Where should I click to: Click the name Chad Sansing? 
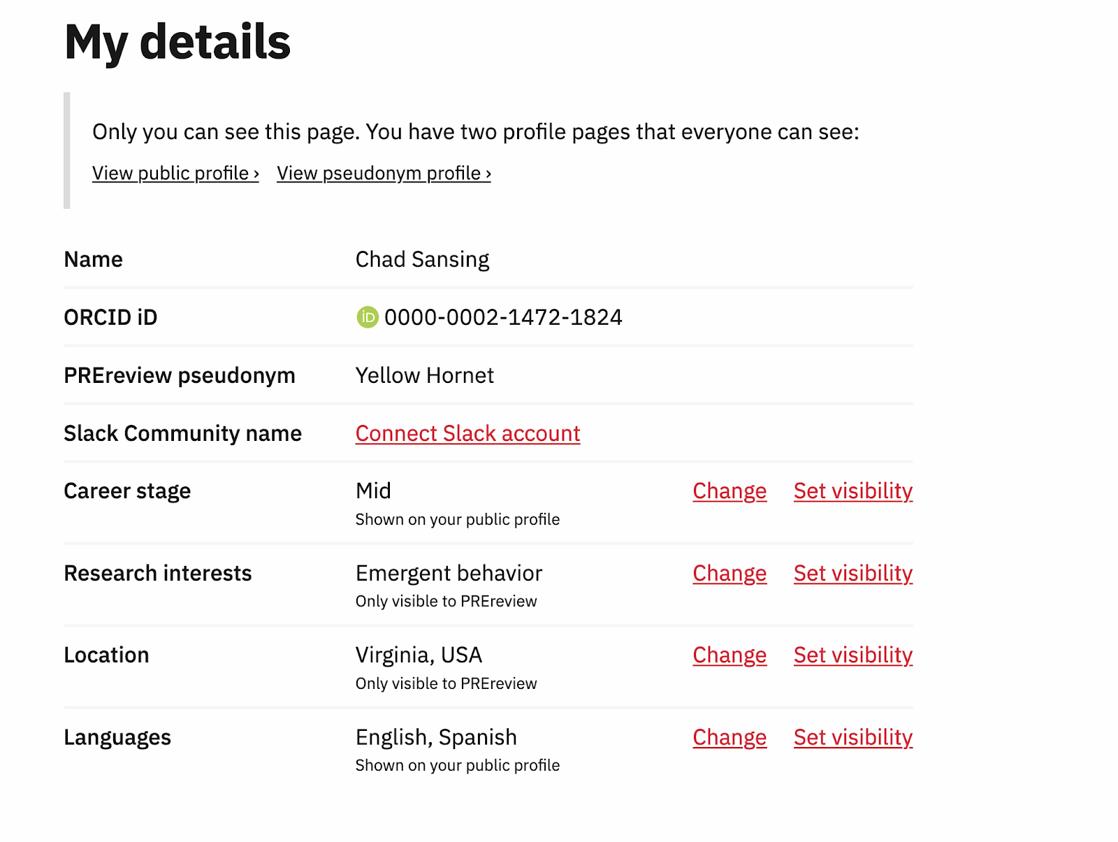[422, 259]
